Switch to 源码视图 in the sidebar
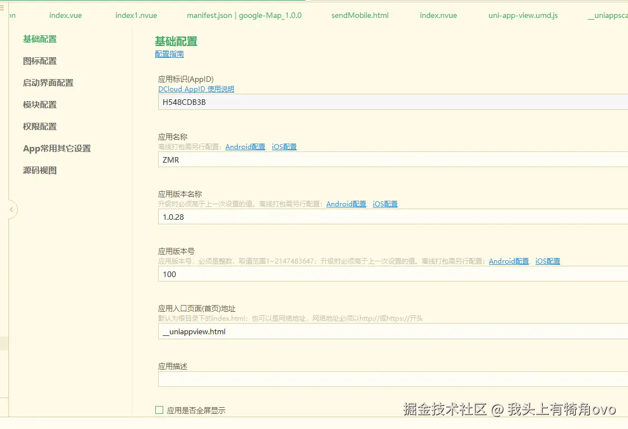Screen dimensions: 628x429 pos(40,170)
